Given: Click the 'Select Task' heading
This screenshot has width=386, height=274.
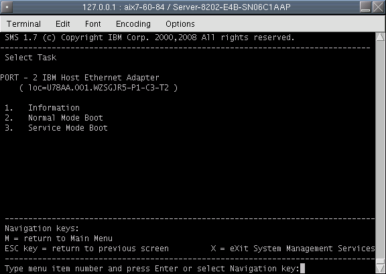Looking at the screenshot, I should [31, 58].
